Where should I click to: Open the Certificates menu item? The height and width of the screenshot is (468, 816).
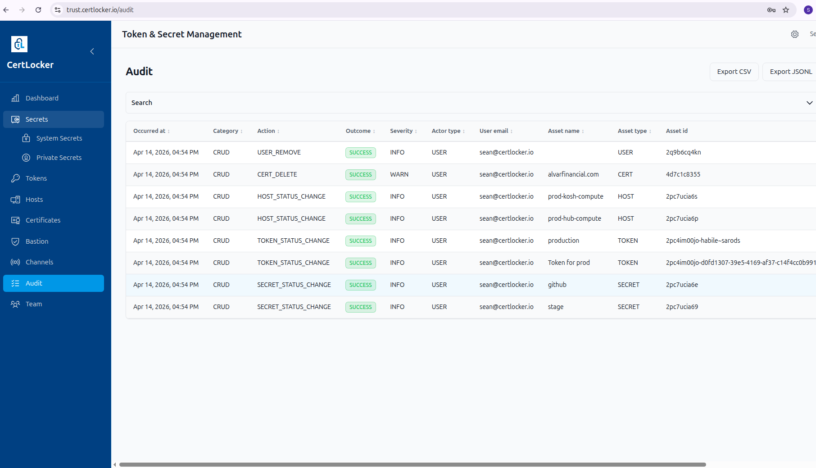coord(54,220)
